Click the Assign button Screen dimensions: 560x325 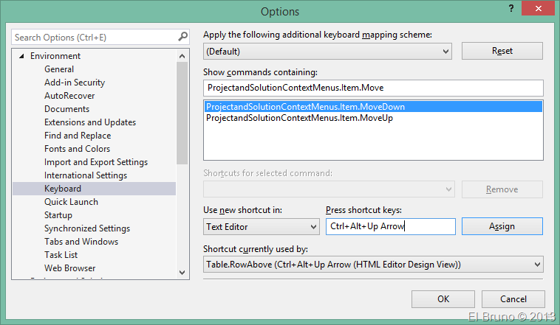502,226
